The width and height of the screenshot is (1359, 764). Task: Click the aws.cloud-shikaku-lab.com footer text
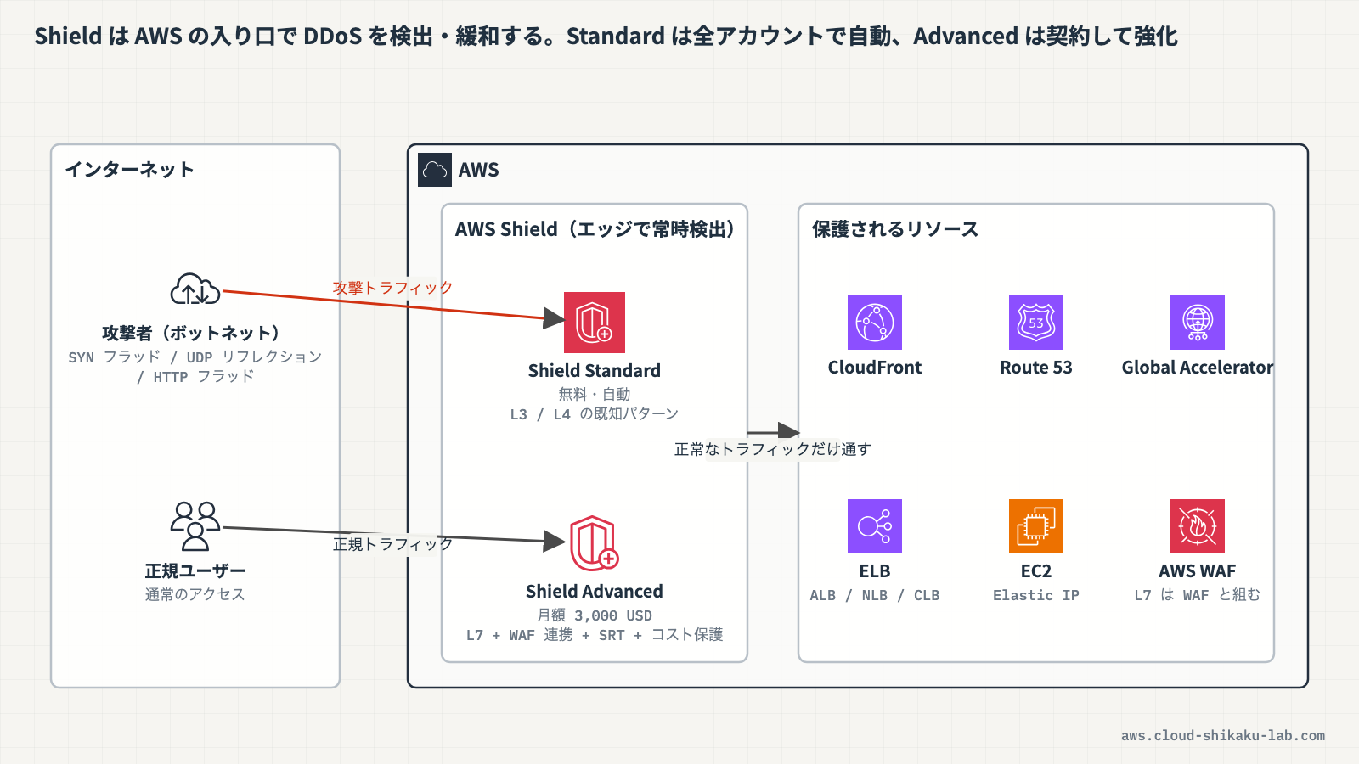1223,736
